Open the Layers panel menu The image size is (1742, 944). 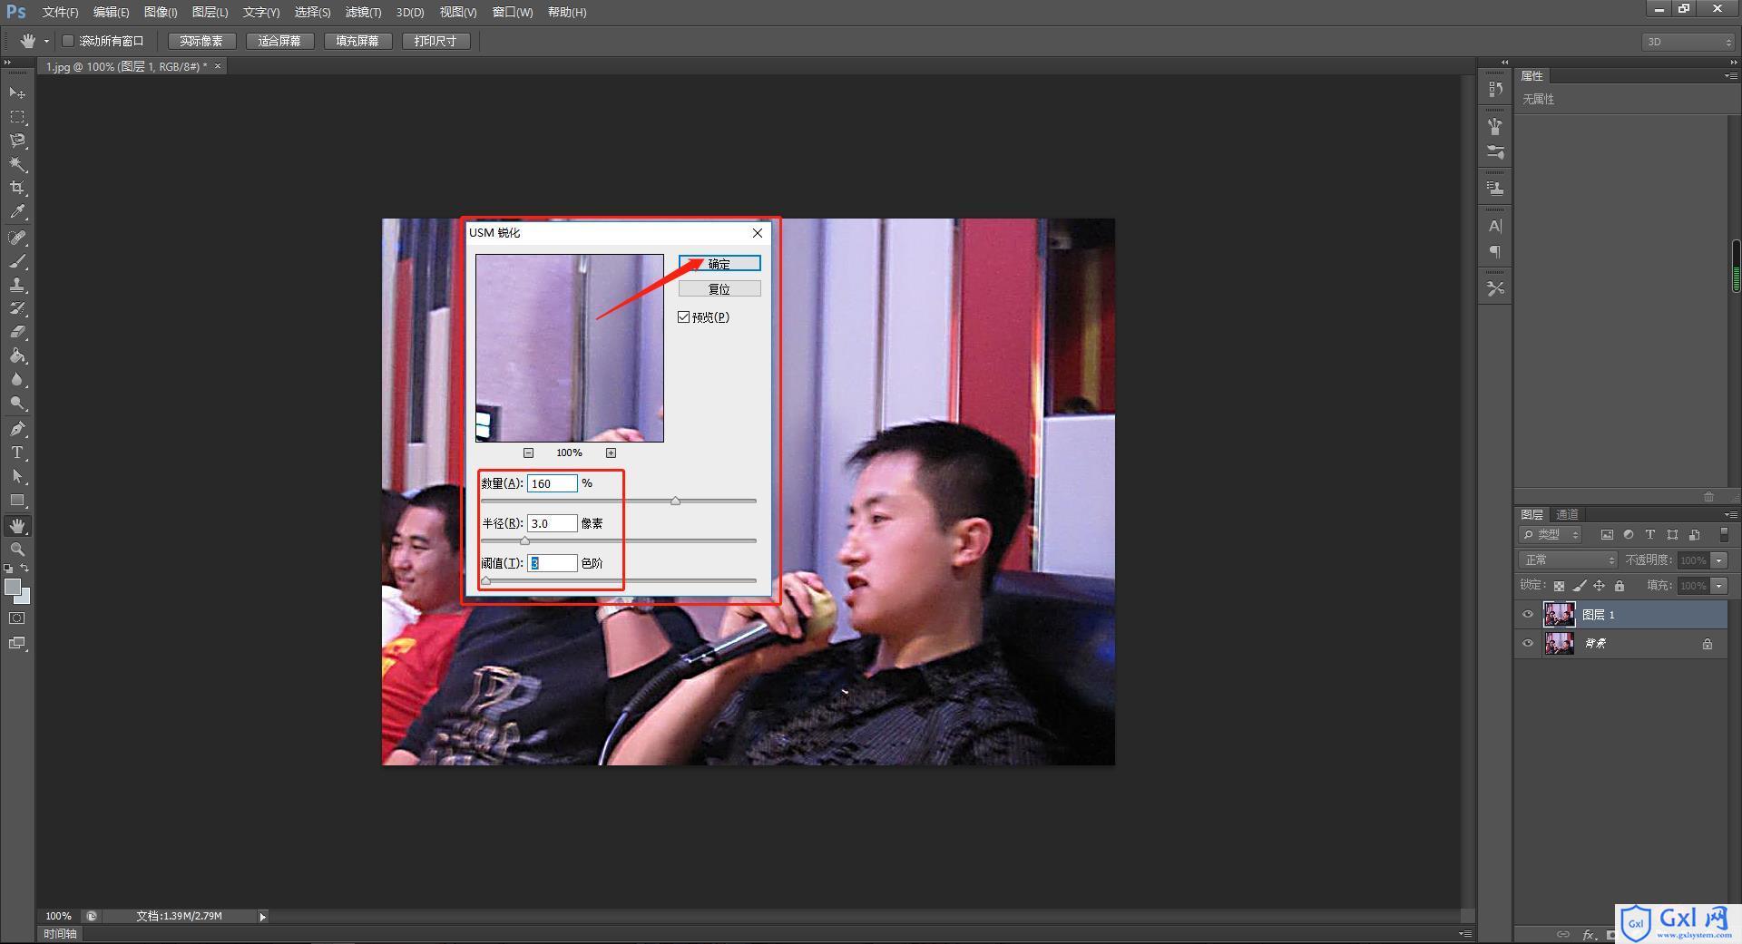(1730, 514)
